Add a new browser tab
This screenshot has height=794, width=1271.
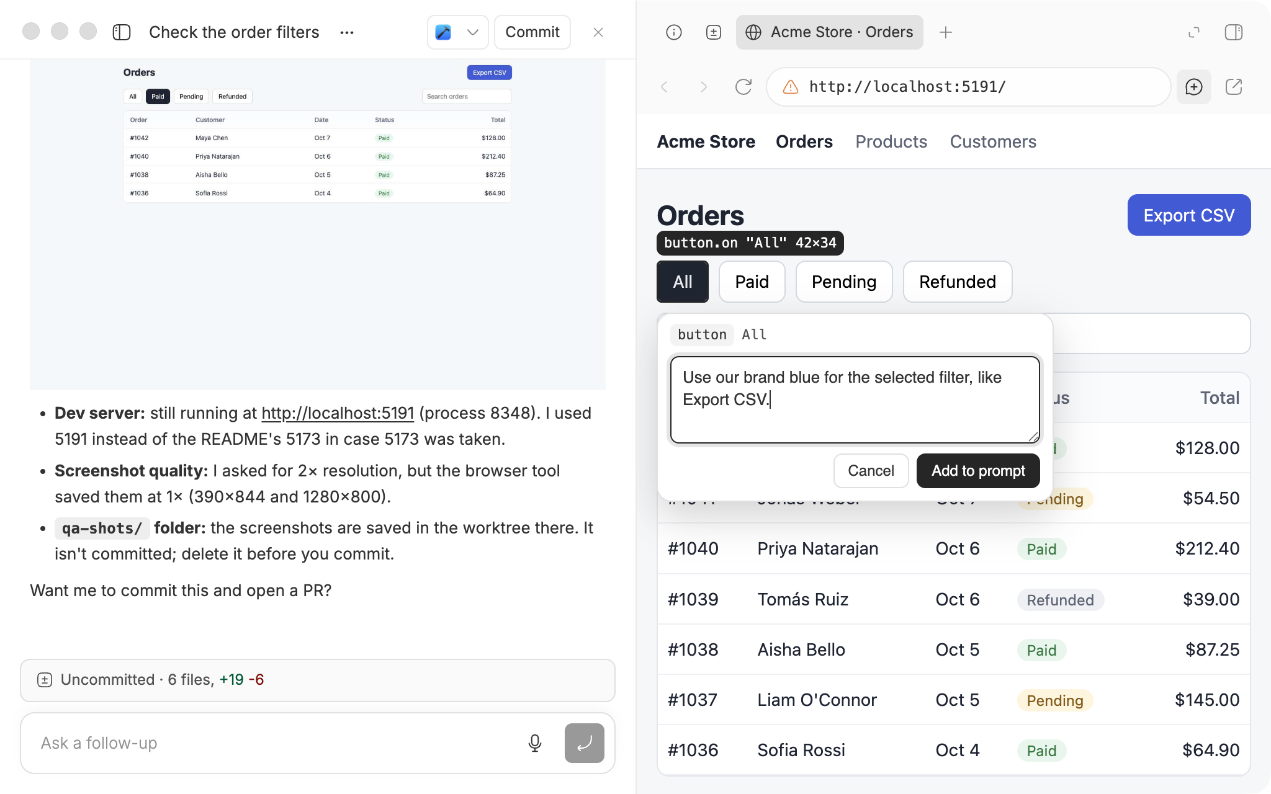946,32
